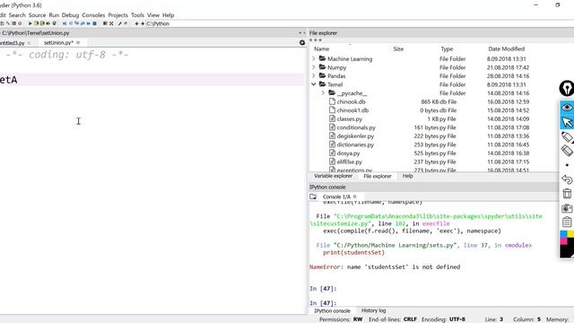Viewport: 574px width, 323px height.
Task: Open the Source menu
Action: click(37, 15)
